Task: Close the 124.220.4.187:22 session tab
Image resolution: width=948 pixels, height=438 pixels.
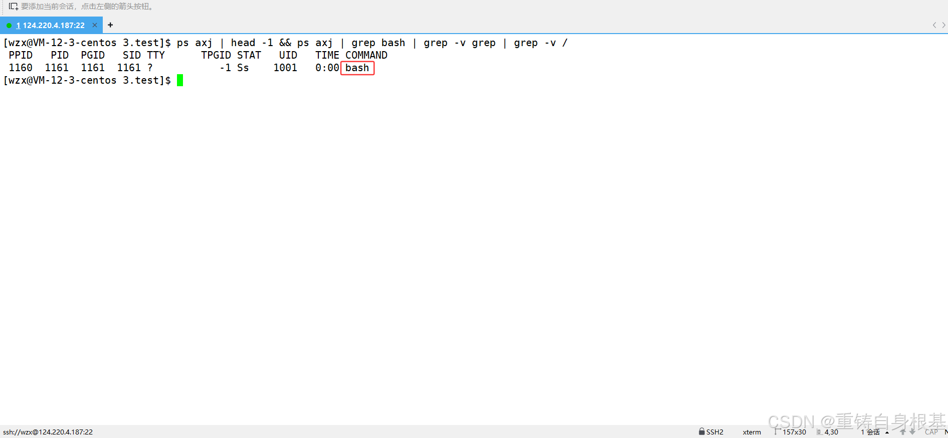Action: coord(95,25)
